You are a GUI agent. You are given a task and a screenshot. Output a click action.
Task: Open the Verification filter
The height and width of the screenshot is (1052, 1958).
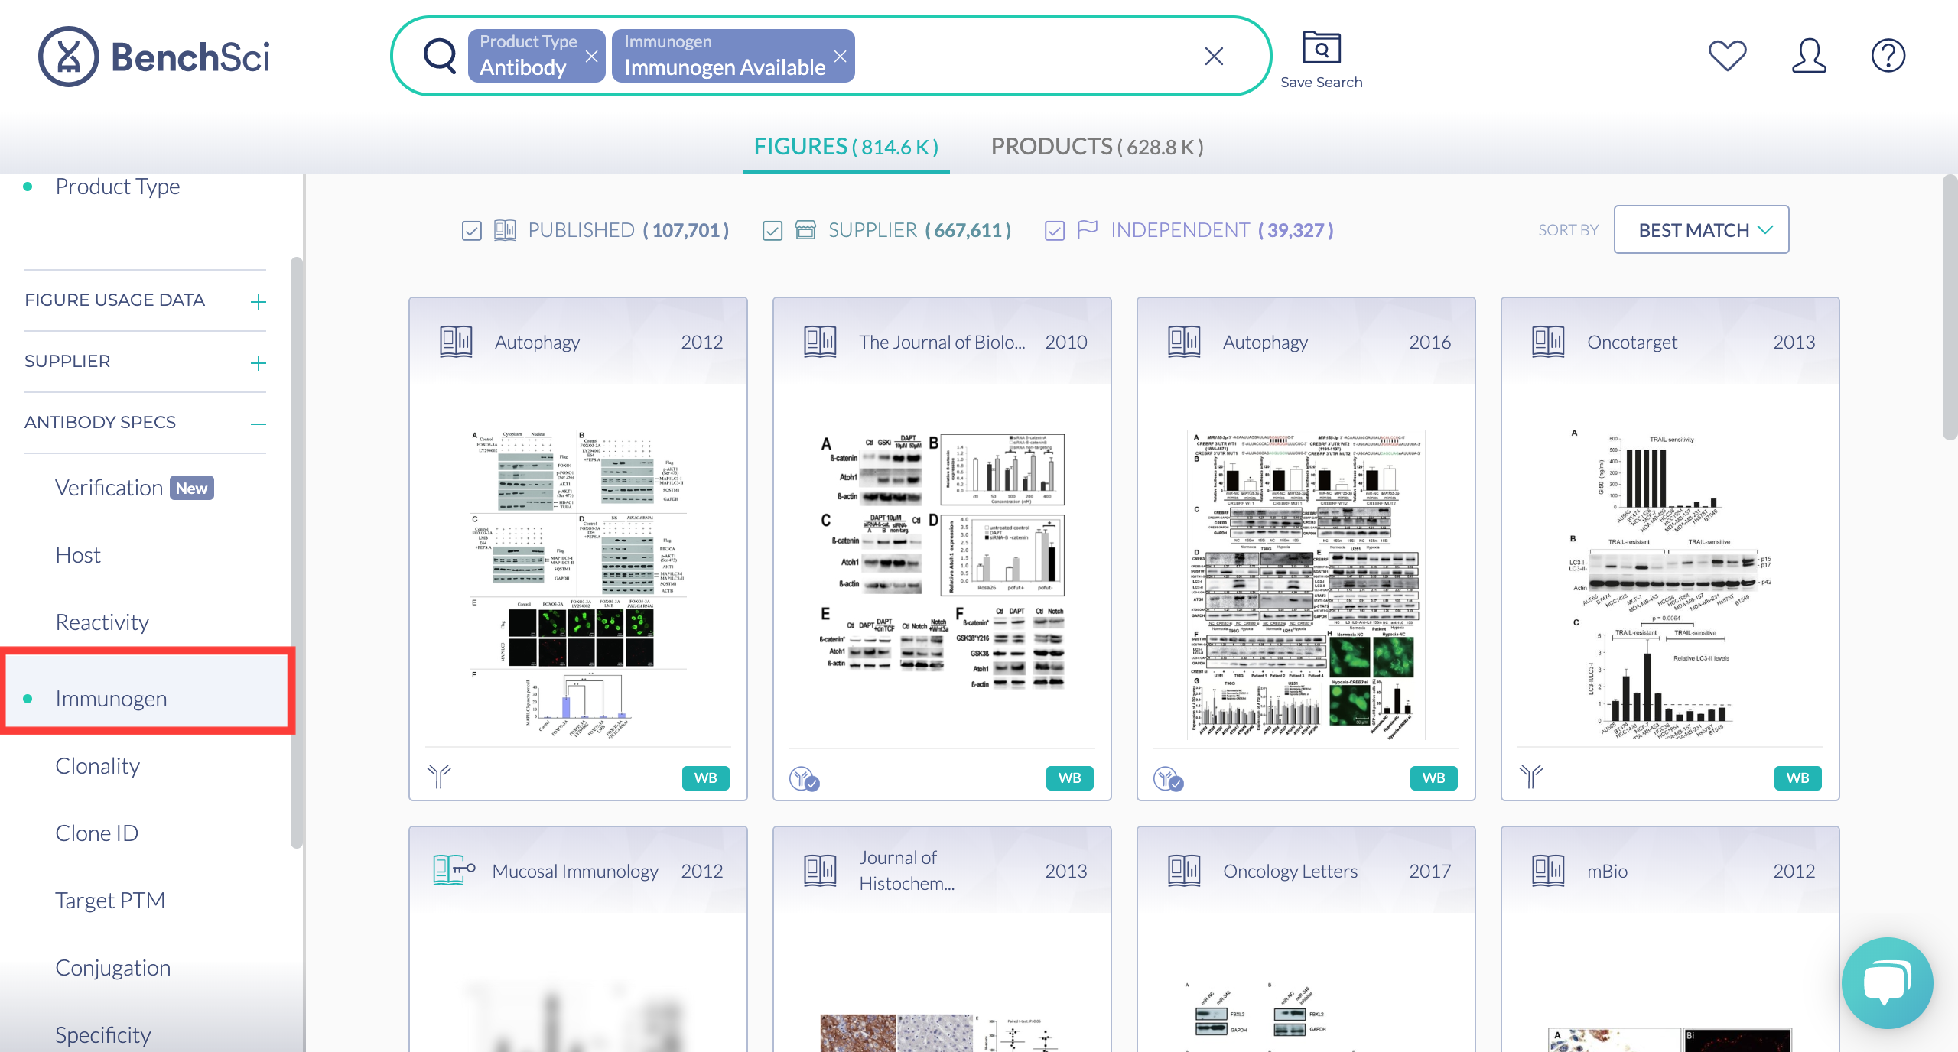pos(109,488)
